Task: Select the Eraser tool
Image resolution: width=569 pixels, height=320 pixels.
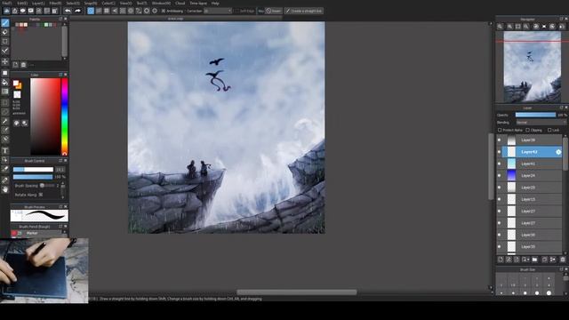Action: pyautogui.click(x=5, y=32)
